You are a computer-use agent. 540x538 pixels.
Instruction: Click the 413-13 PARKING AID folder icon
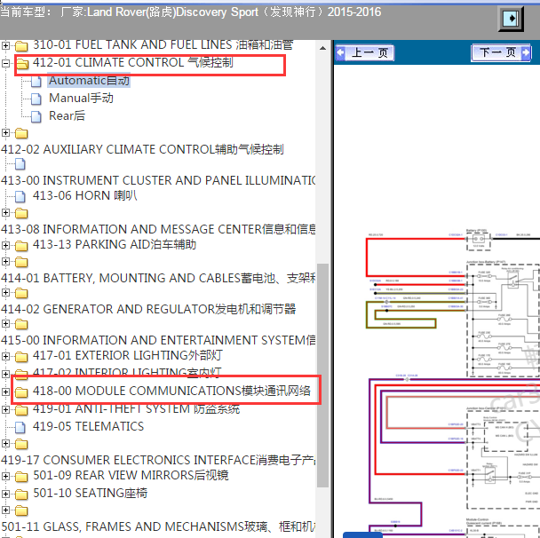[x=20, y=245]
